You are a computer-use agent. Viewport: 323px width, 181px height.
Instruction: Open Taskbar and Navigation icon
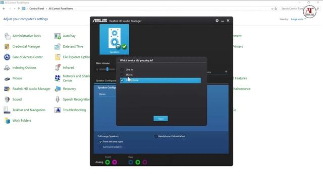pos(7,110)
